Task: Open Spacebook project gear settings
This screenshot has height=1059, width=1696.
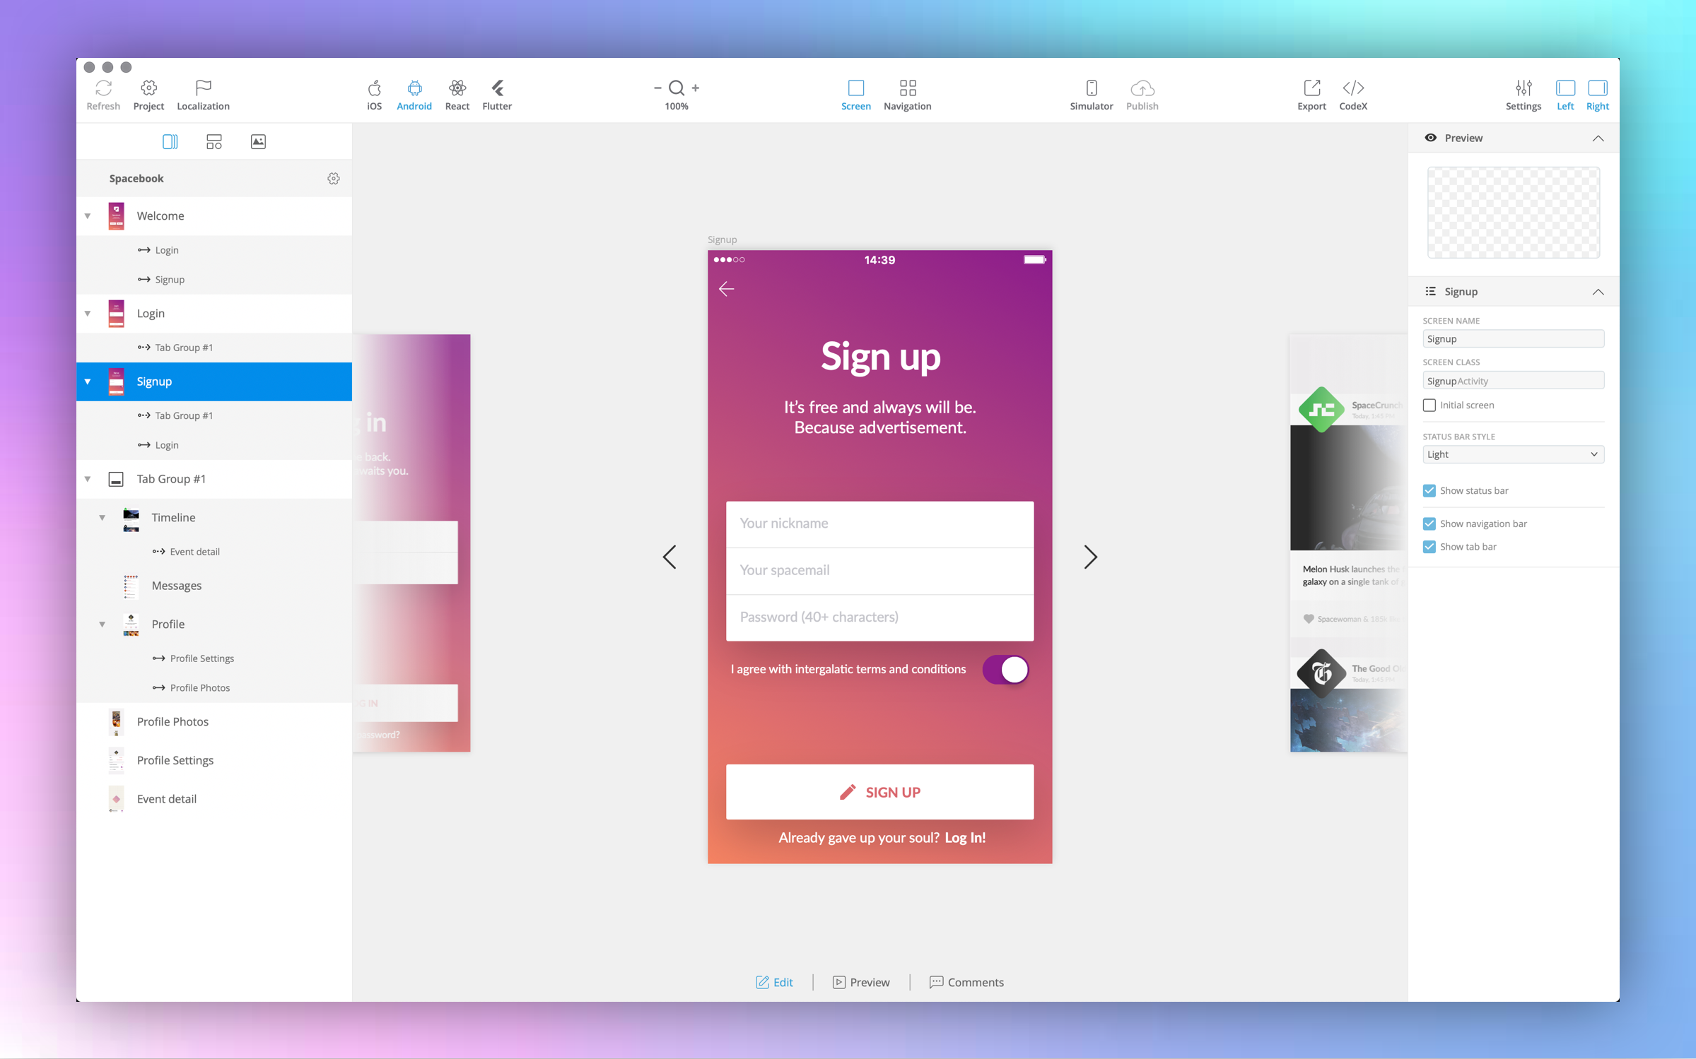Action: click(334, 179)
